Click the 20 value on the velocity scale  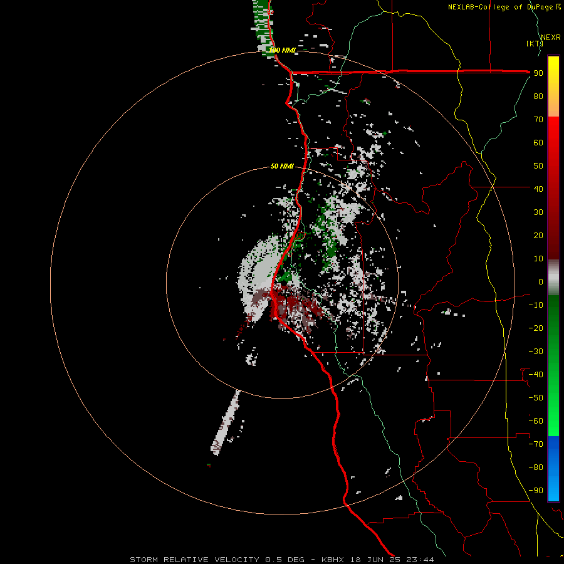tap(538, 235)
